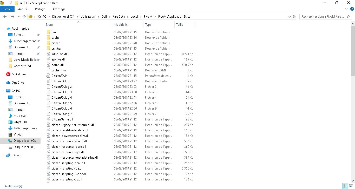Go up one folder level with the Up arrow
Screen dimensions: 355x189
click(x=24, y=17)
